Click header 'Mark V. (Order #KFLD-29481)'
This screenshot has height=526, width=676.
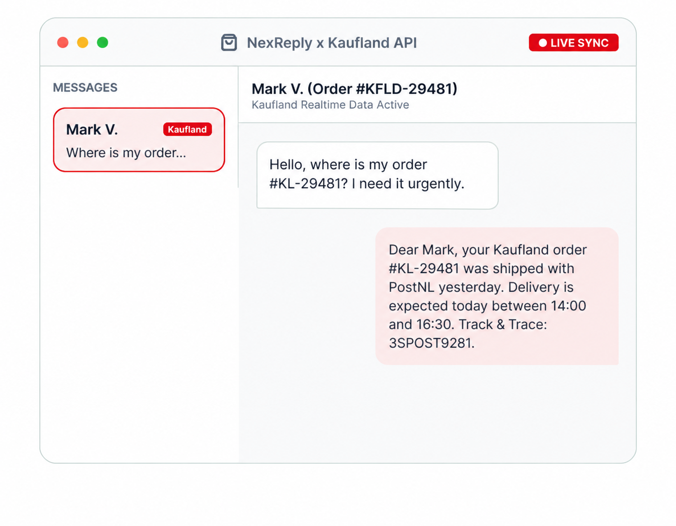[354, 89]
